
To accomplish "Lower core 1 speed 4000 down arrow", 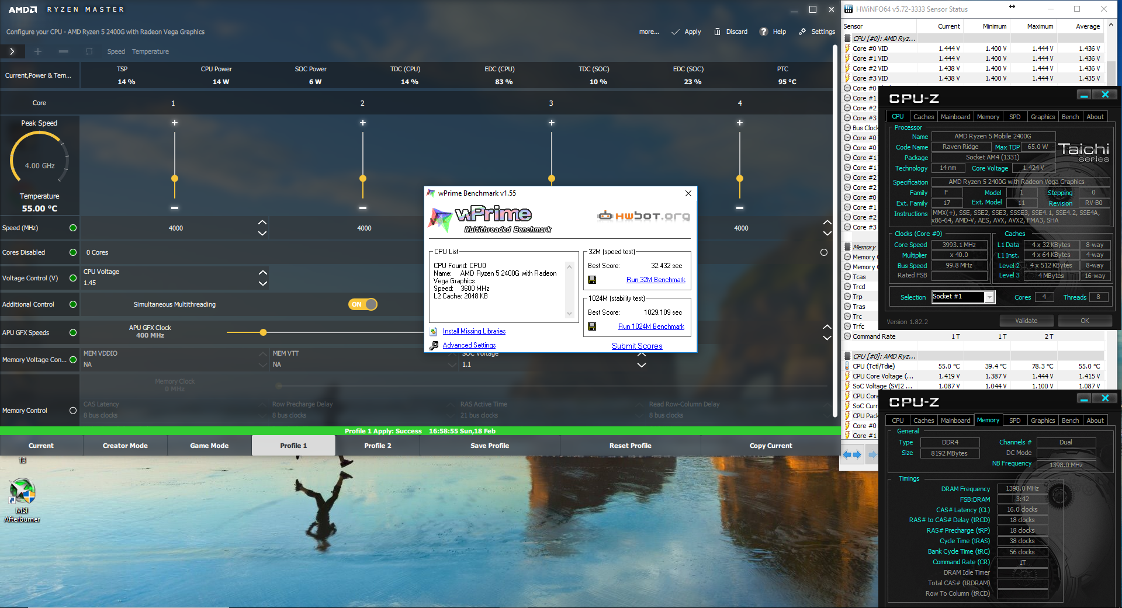I will (x=262, y=233).
